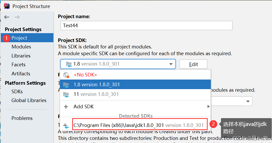This screenshot has width=272, height=143.
Task: Open SDKs under Platform Settings
Action: point(17,91)
